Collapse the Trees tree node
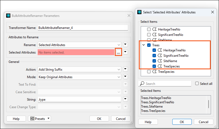This screenshot has width=219, height=129. pos(144,45)
